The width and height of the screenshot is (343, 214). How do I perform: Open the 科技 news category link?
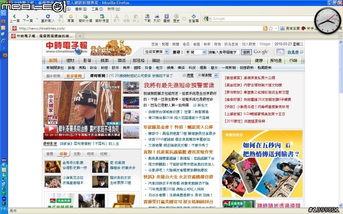[192, 68]
